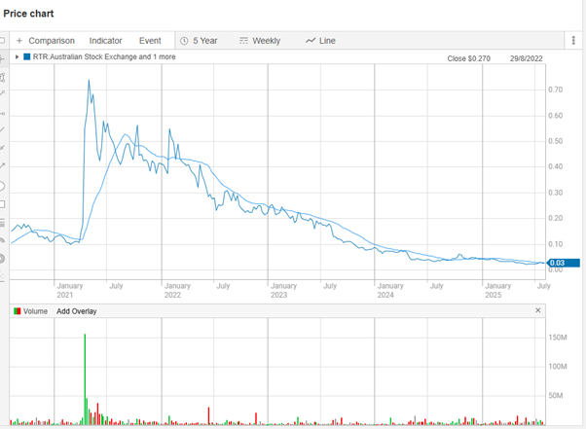586x429 pixels.
Task: Click the plus icon beside Comparison
Action: click(19, 41)
